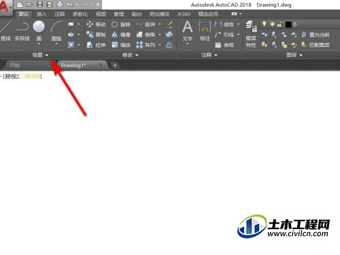
Task: Select the Rectangle tool icon
Action: coord(71,24)
